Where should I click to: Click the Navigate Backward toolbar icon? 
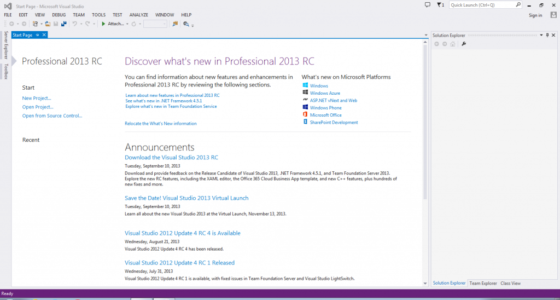pyautogui.click(x=12, y=24)
